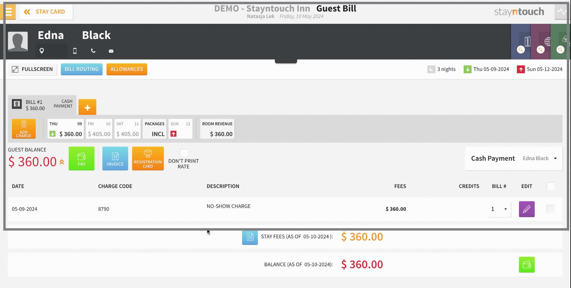Search the company card magnifier
This screenshot has width=571, height=288.
pos(521,50)
